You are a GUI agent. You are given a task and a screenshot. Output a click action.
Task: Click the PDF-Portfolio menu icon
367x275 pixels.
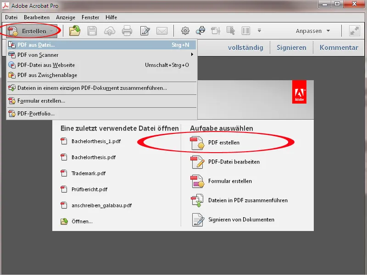point(12,114)
